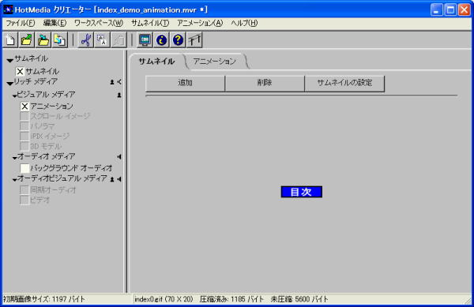The height and width of the screenshot is (307, 474).
Task: Switch to the サムネイル tab
Action: (x=156, y=62)
